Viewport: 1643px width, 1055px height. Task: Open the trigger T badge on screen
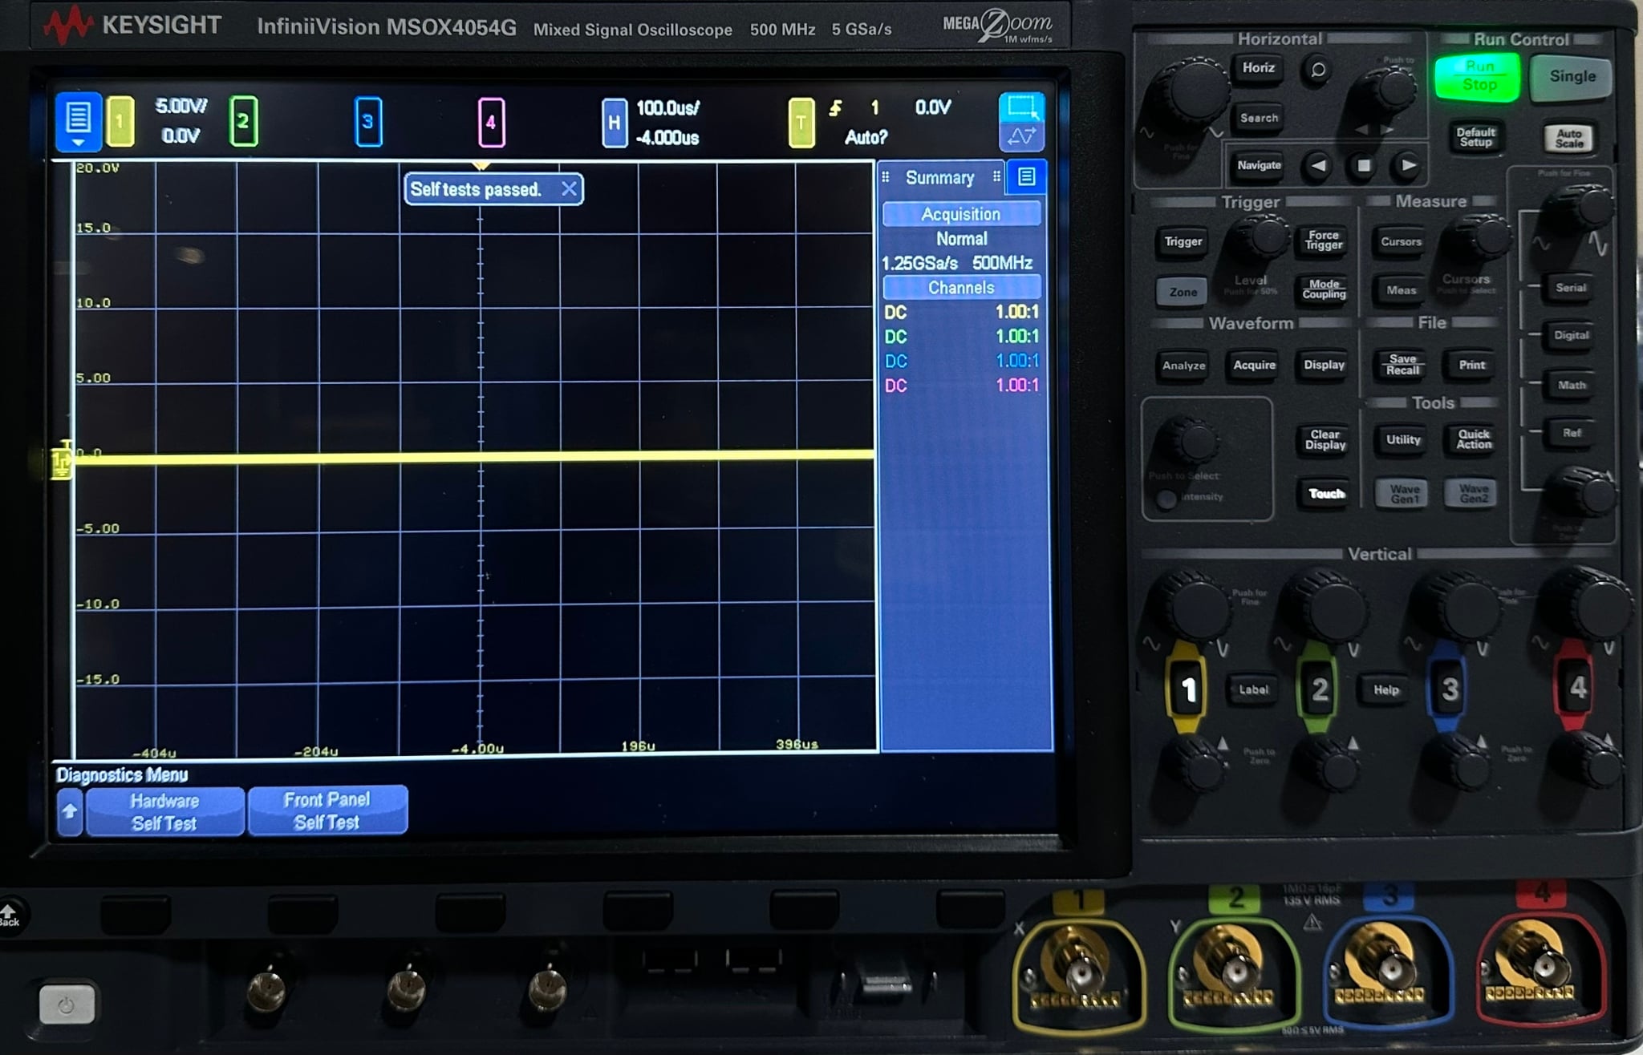(801, 123)
